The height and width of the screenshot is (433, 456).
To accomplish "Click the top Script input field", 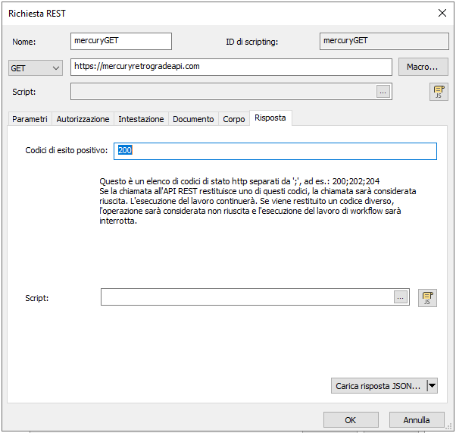I will (223, 92).
